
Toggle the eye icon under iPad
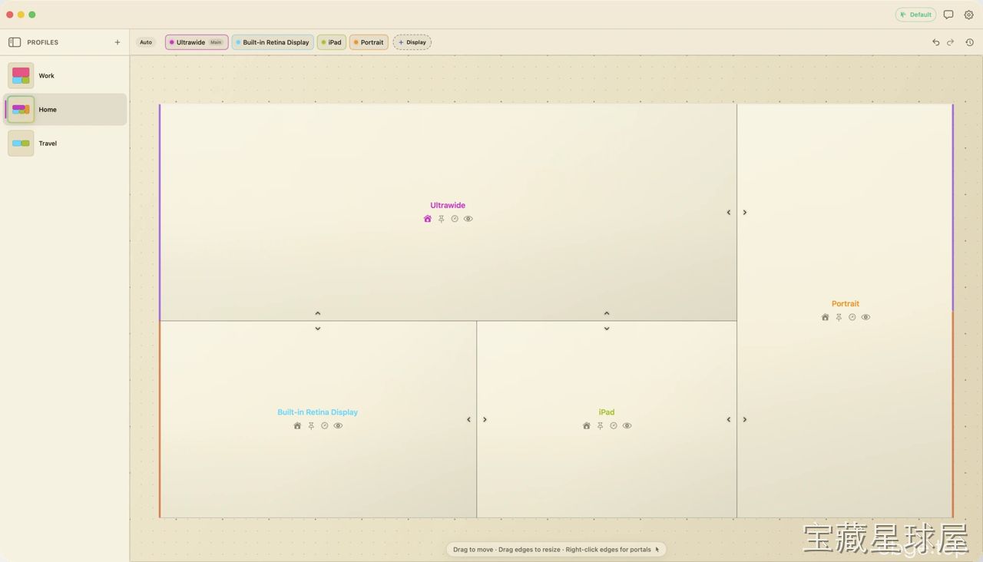(x=627, y=425)
